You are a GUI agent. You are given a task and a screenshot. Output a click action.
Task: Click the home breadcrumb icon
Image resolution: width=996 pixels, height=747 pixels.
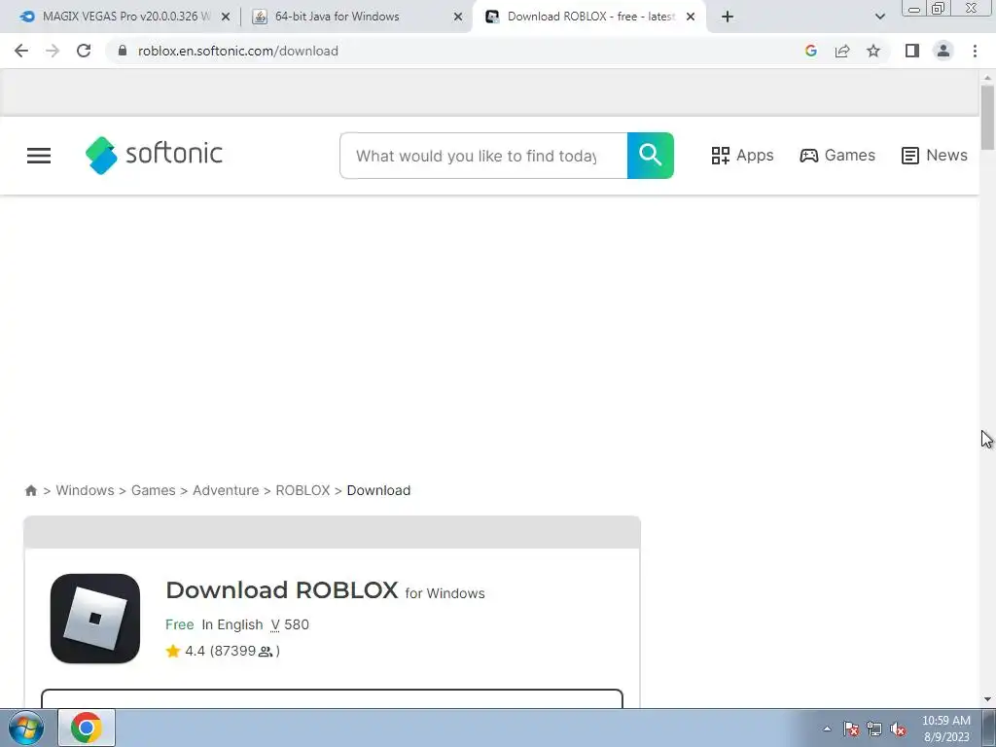30,490
